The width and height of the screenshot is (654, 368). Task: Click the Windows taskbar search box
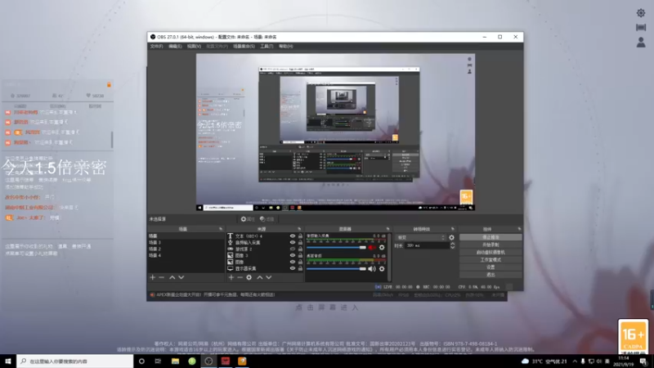point(75,361)
